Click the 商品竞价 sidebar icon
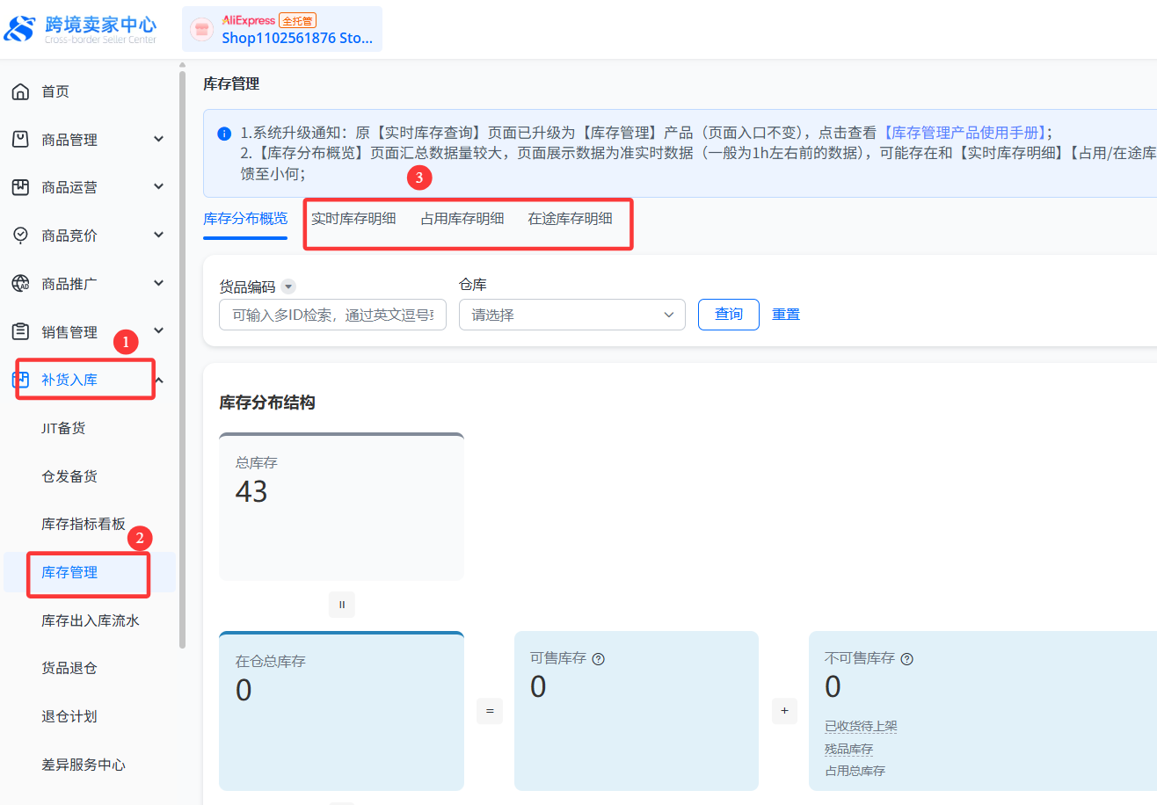The height and width of the screenshot is (805, 1157). coord(20,236)
